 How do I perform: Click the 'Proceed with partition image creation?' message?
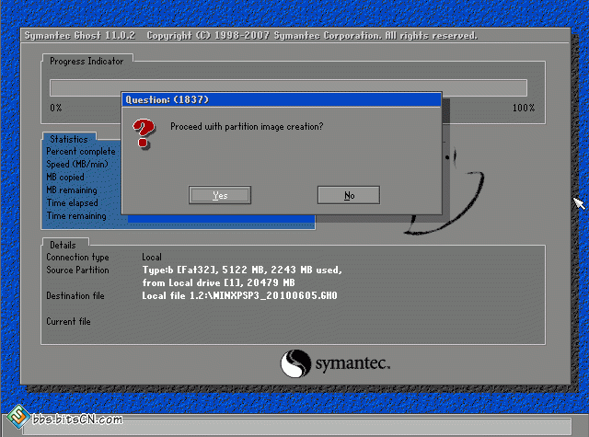tap(247, 127)
